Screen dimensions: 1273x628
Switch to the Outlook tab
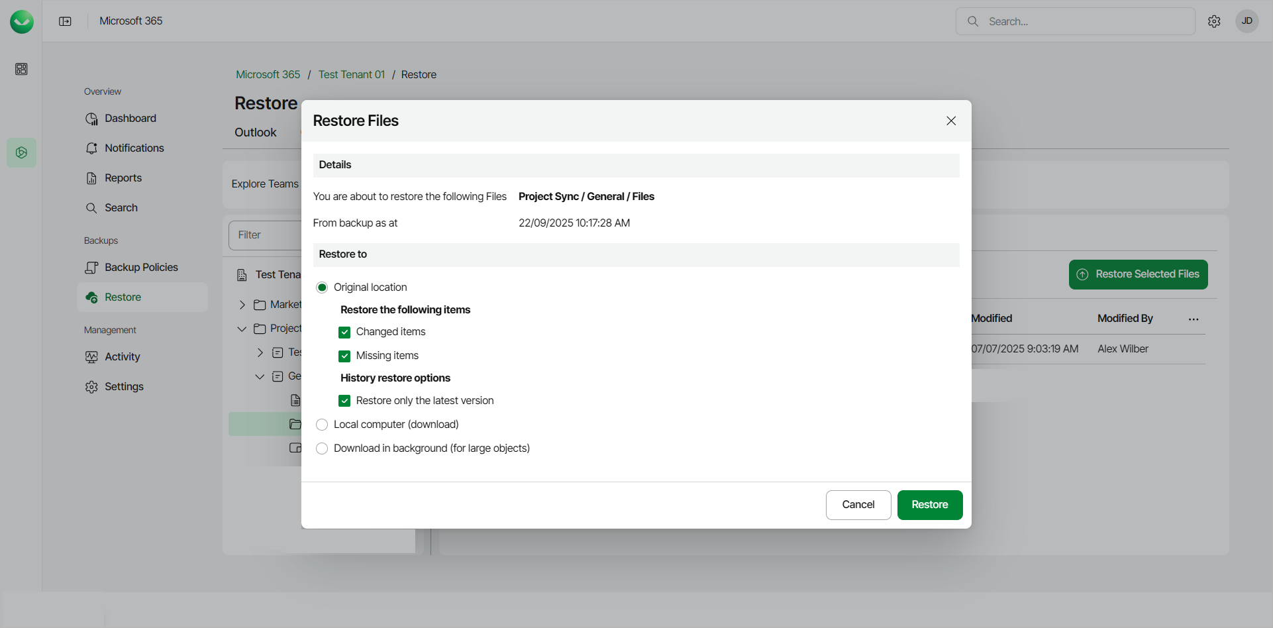255,132
